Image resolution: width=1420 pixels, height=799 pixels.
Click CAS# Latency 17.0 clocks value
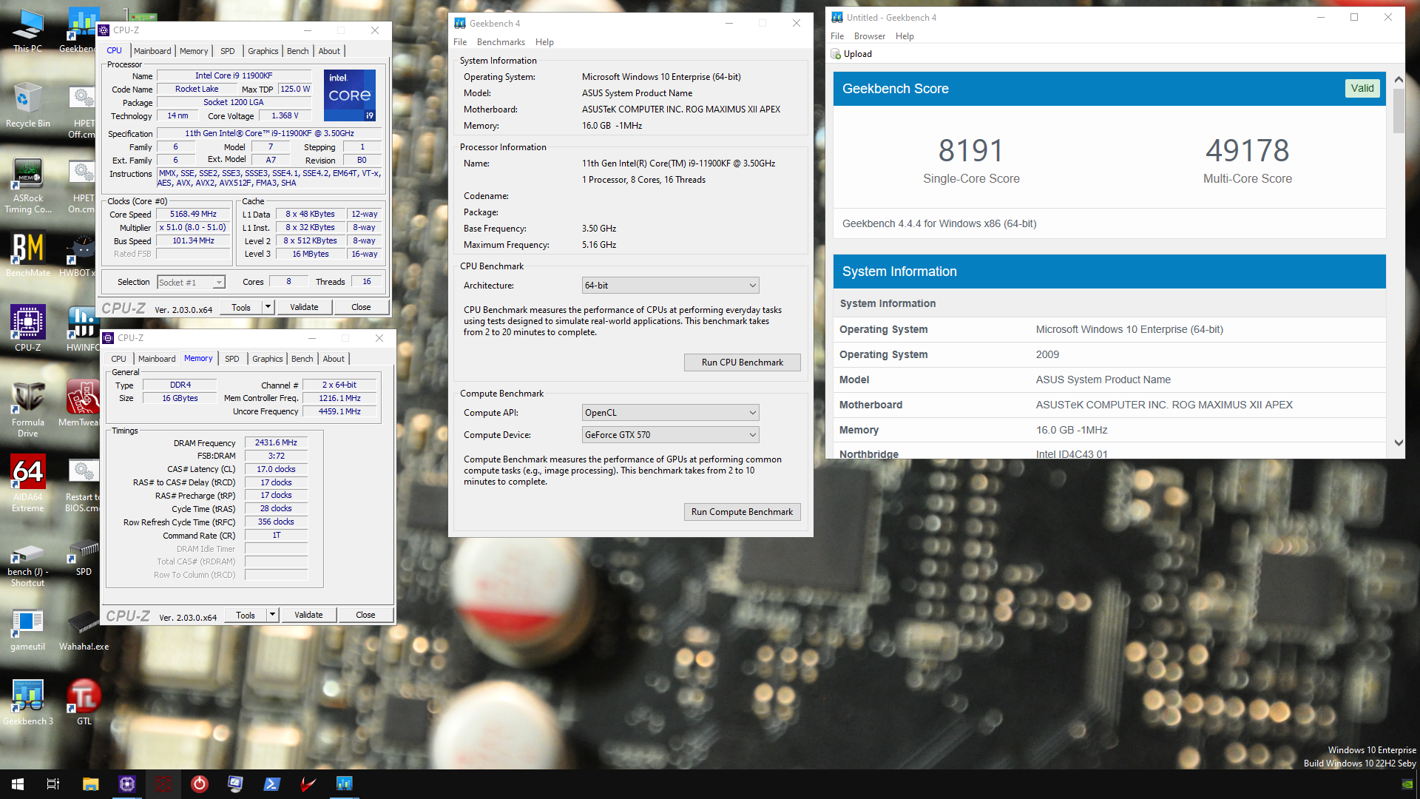[x=276, y=469]
